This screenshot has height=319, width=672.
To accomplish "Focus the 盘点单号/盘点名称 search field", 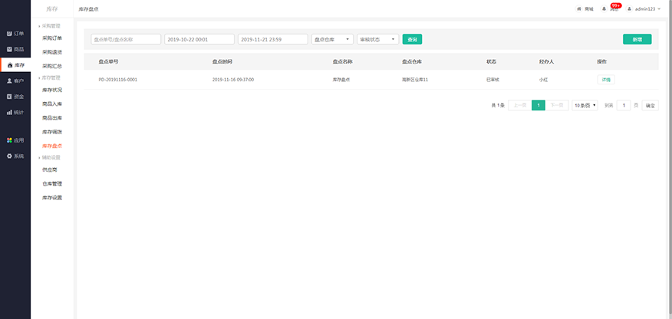I will [126, 39].
